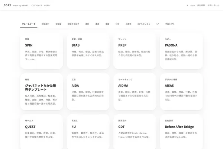The image size is (223, 149).
Task: Open the PASONA framework card
Action: [x=181, y=51]
